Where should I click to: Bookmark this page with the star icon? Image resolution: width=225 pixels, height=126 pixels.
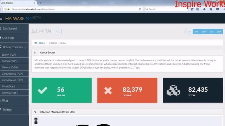[x=192, y=9]
